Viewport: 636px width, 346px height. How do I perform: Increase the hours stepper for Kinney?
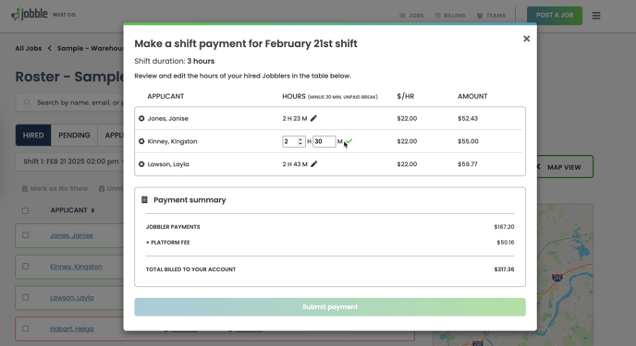tap(300, 139)
